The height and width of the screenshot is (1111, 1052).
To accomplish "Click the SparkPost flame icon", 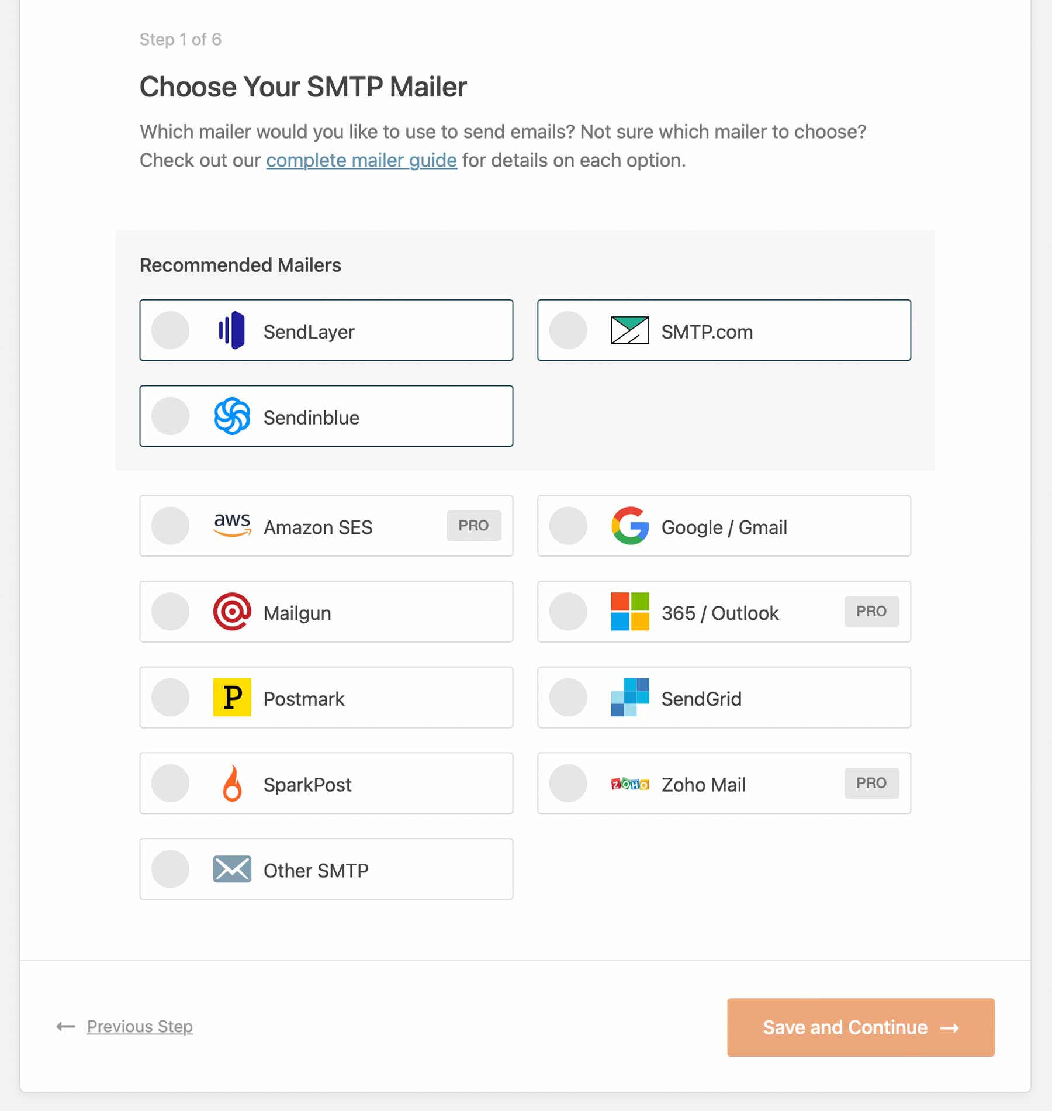I will pyautogui.click(x=232, y=783).
